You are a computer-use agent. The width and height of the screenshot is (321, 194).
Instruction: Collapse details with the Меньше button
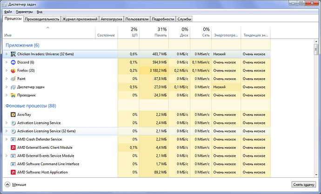click(16, 185)
